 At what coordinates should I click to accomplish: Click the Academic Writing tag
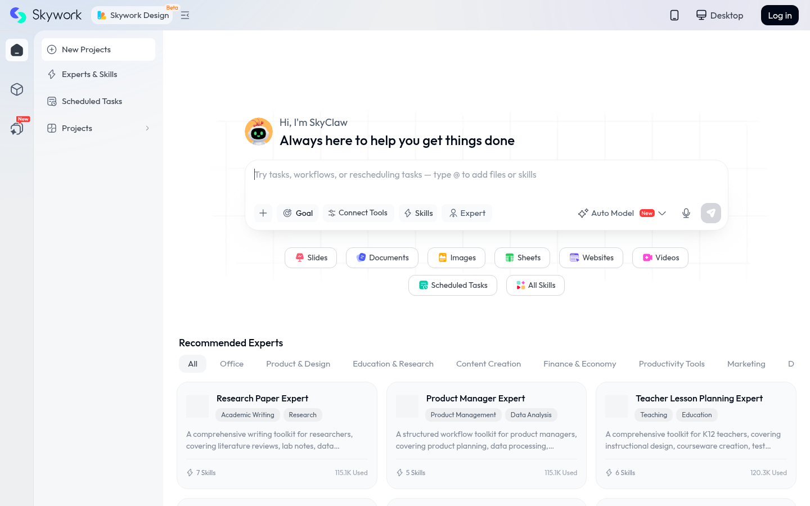pyautogui.click(x=247, y=415)
